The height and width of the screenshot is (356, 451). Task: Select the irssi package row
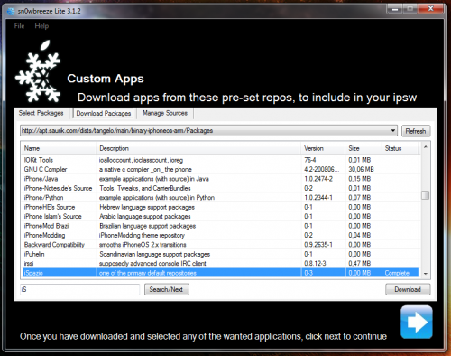pos(221,263)
